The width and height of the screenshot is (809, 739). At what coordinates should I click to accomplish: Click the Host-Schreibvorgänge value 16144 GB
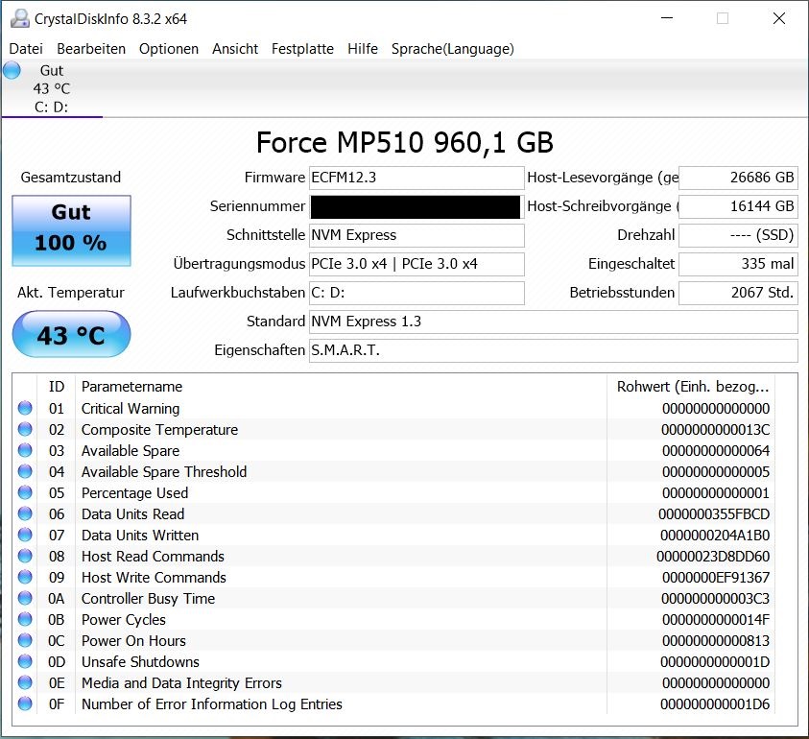pyautogui.click(x=738, y=206)
